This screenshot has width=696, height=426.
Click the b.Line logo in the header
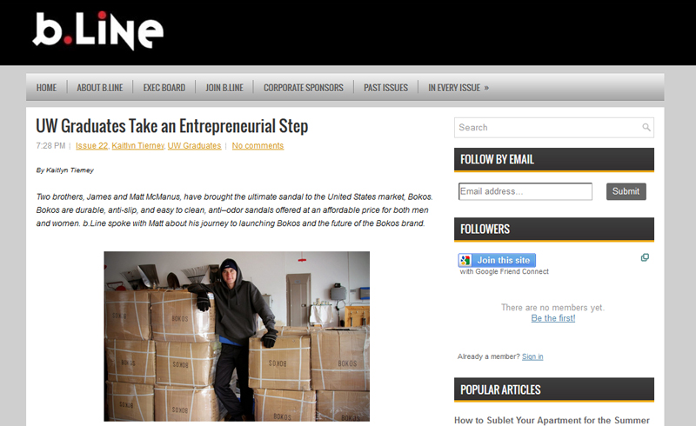click(x=98, y=30)
